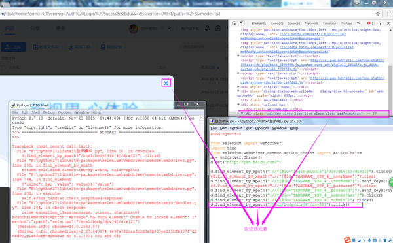393x243 pixels.
Task: Click the blue upload button in Baidu pan
Action: click(x=14, y=47)
